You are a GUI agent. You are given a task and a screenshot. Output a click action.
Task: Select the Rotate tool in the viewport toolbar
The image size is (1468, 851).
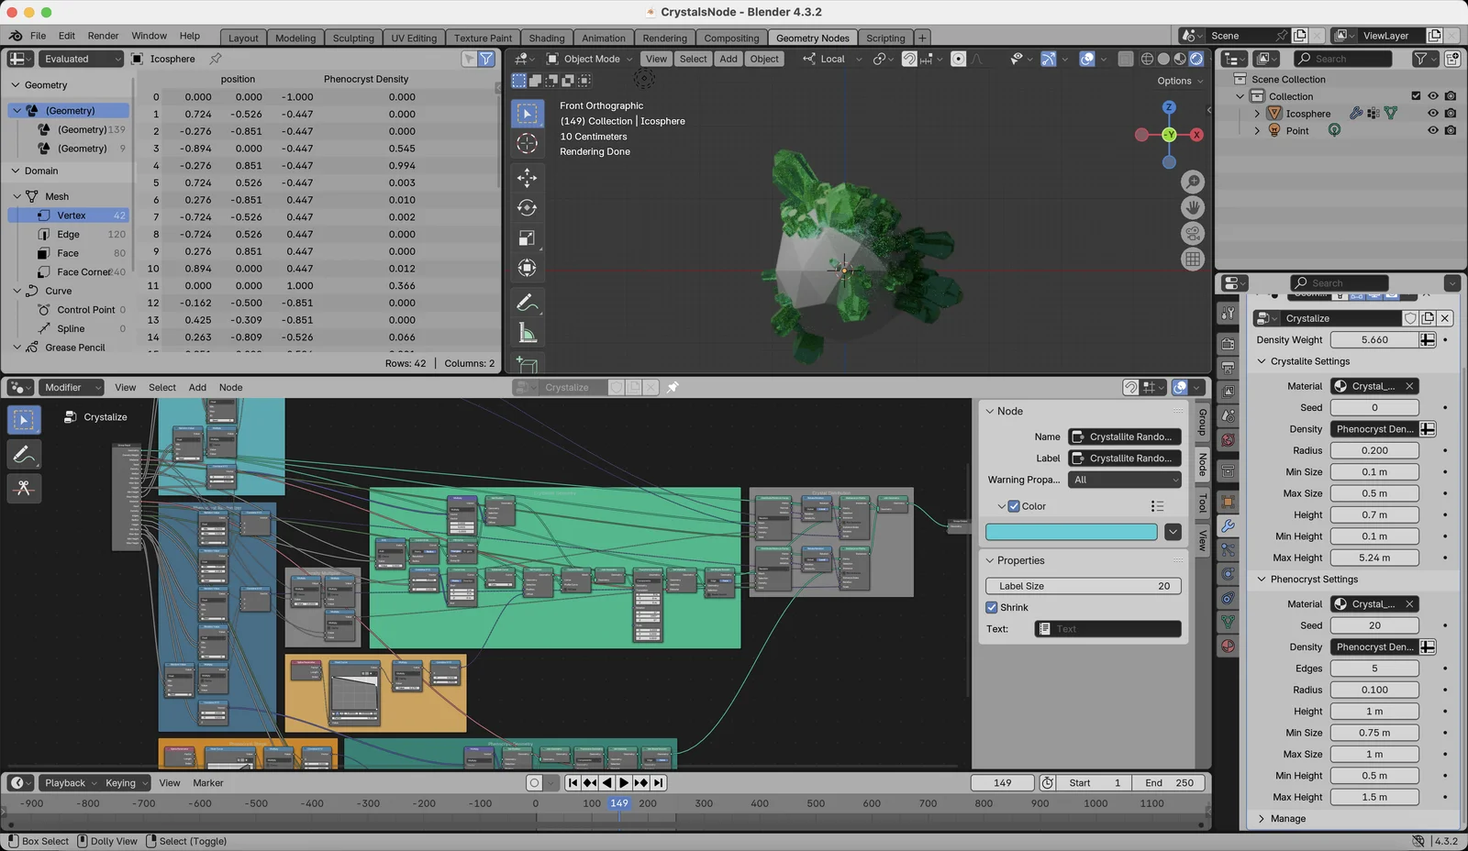(x=527, y=207)
